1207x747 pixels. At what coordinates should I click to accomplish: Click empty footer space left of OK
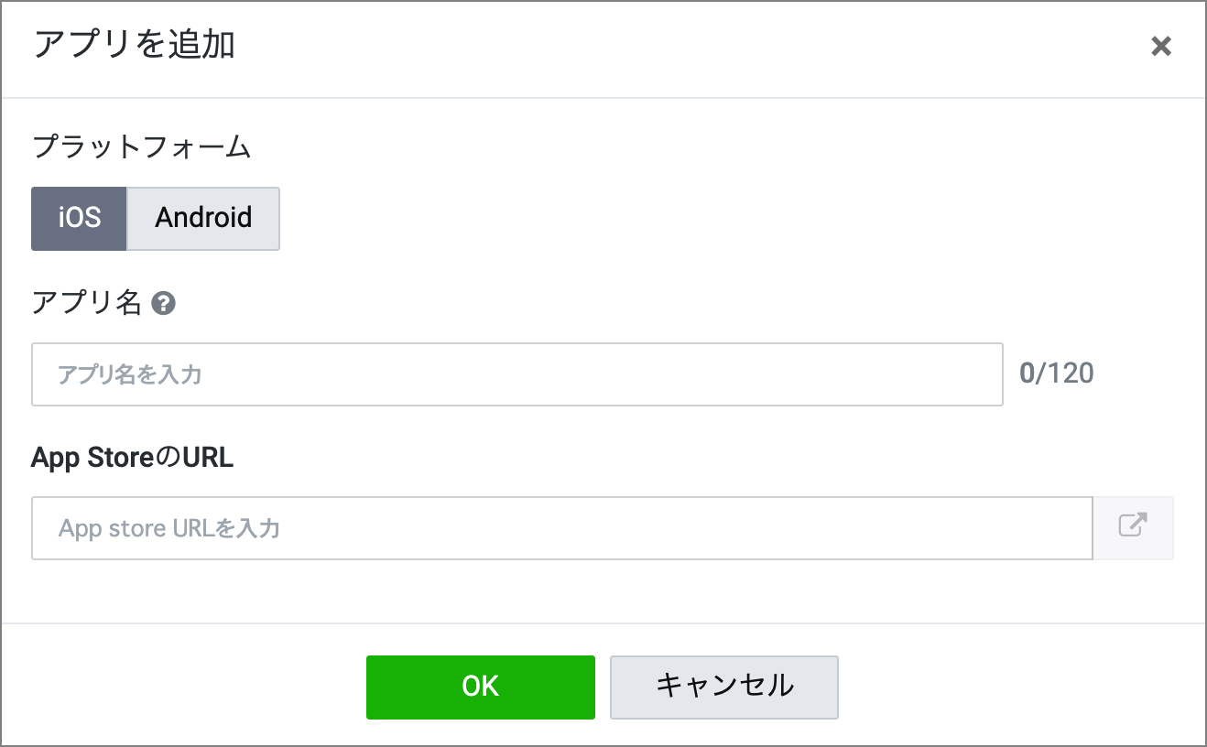(x=183, y=687)
